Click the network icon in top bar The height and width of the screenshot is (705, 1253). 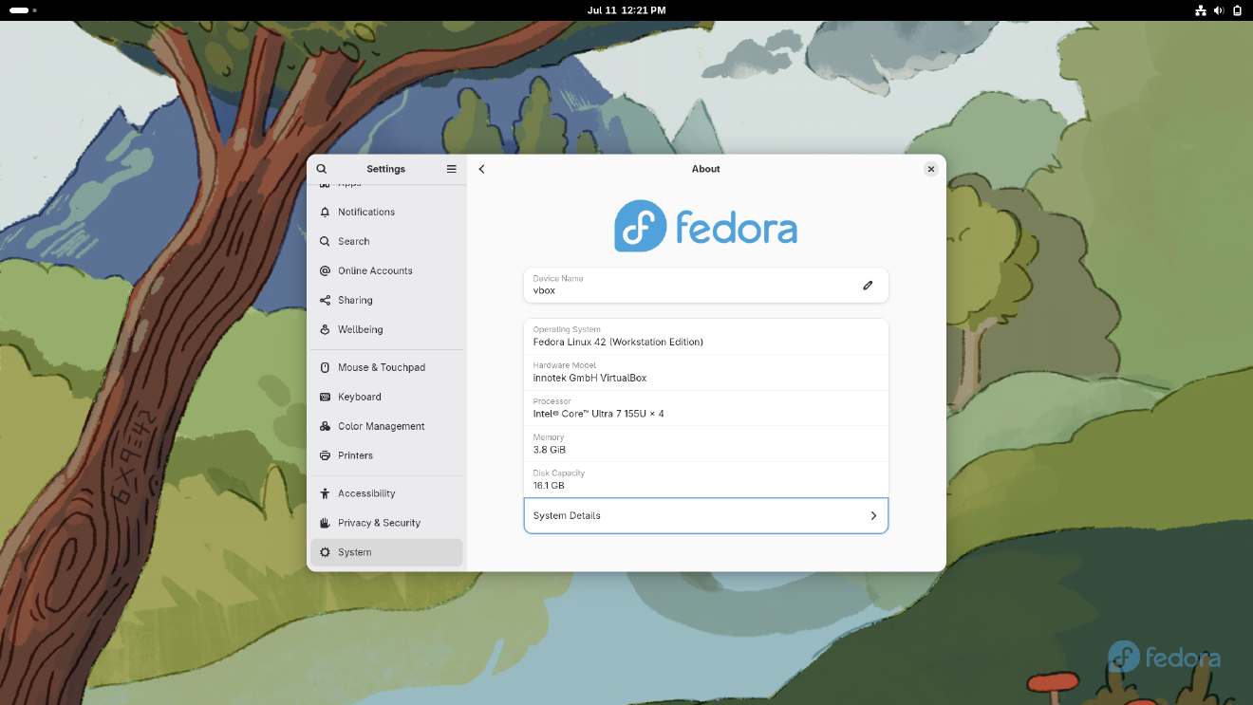click(1201, 10)
